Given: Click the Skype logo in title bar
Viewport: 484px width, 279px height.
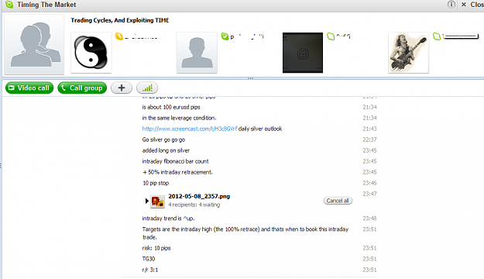Looking at the screenshot, I should [x=9, y=5].
